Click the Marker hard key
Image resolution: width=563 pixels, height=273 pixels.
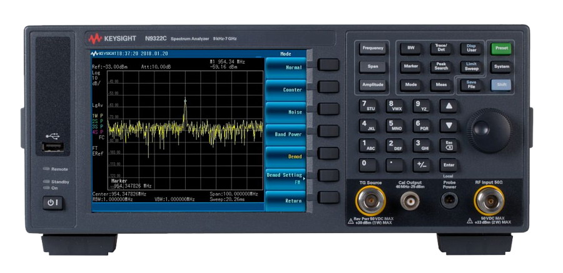point(411,67)
